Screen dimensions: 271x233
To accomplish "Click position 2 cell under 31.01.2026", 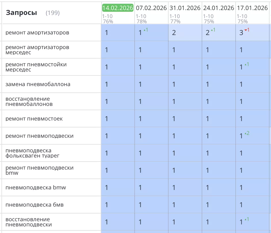I will 174,33.
